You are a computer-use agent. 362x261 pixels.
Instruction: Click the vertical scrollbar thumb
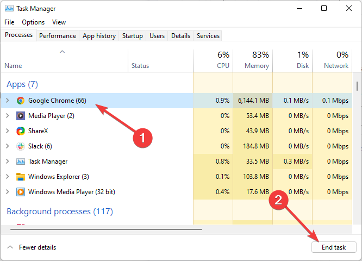point(357,86)
